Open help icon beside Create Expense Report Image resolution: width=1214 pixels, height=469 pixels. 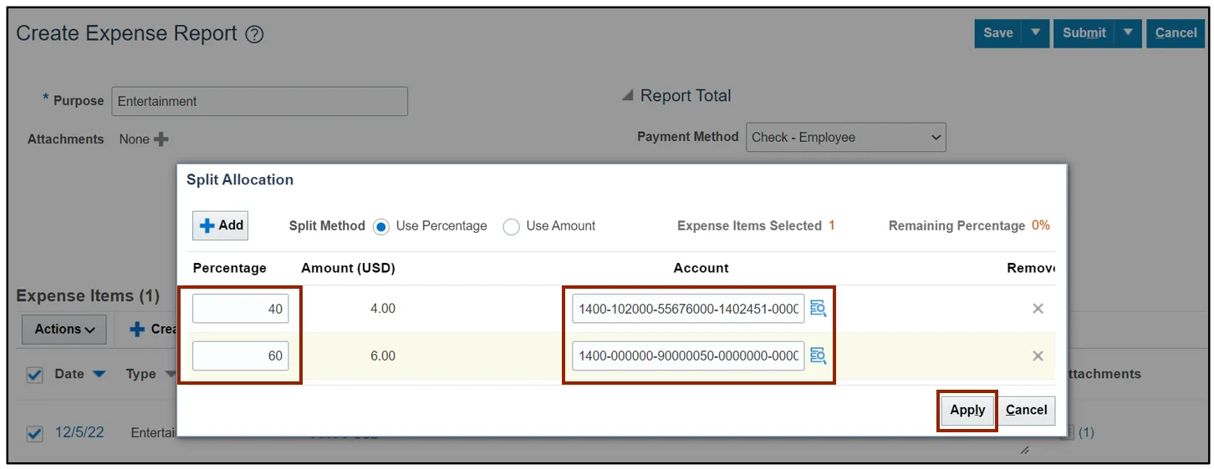(x=255, y=34)
